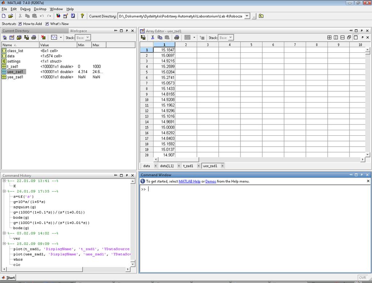372x283 pixels.
Task: Close the uee_zad1 tab
Action: tap(222, 166)
